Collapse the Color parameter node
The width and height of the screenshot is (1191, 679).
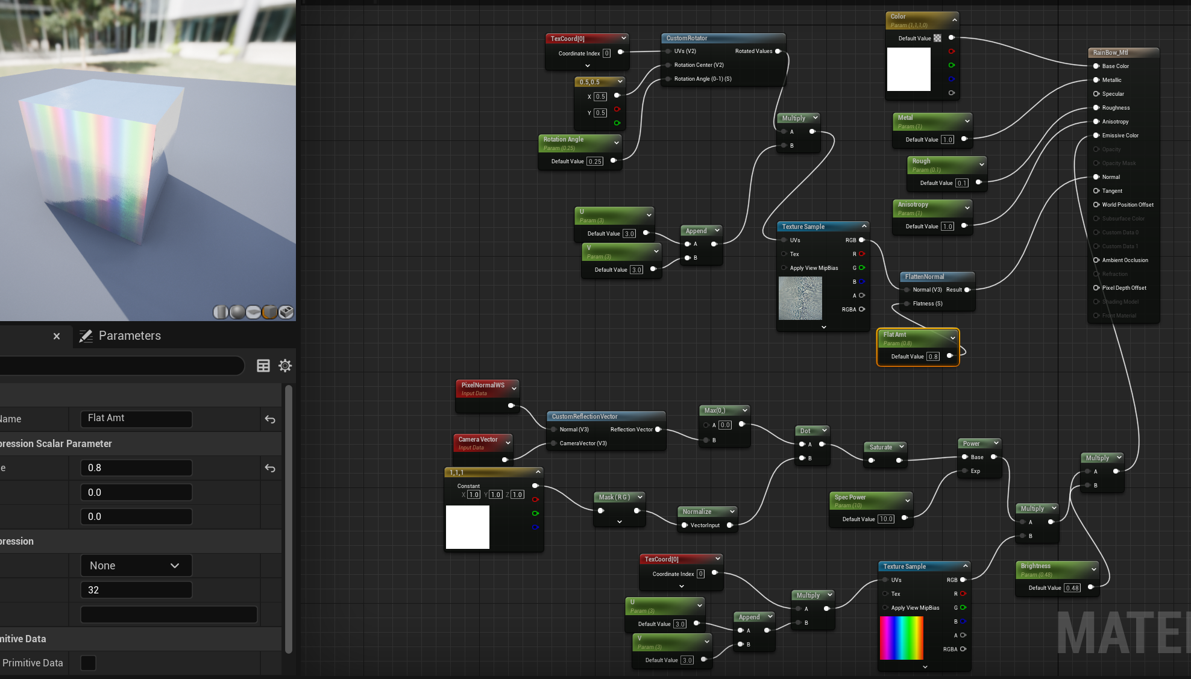pyautogui.click(x=954, y=20)
